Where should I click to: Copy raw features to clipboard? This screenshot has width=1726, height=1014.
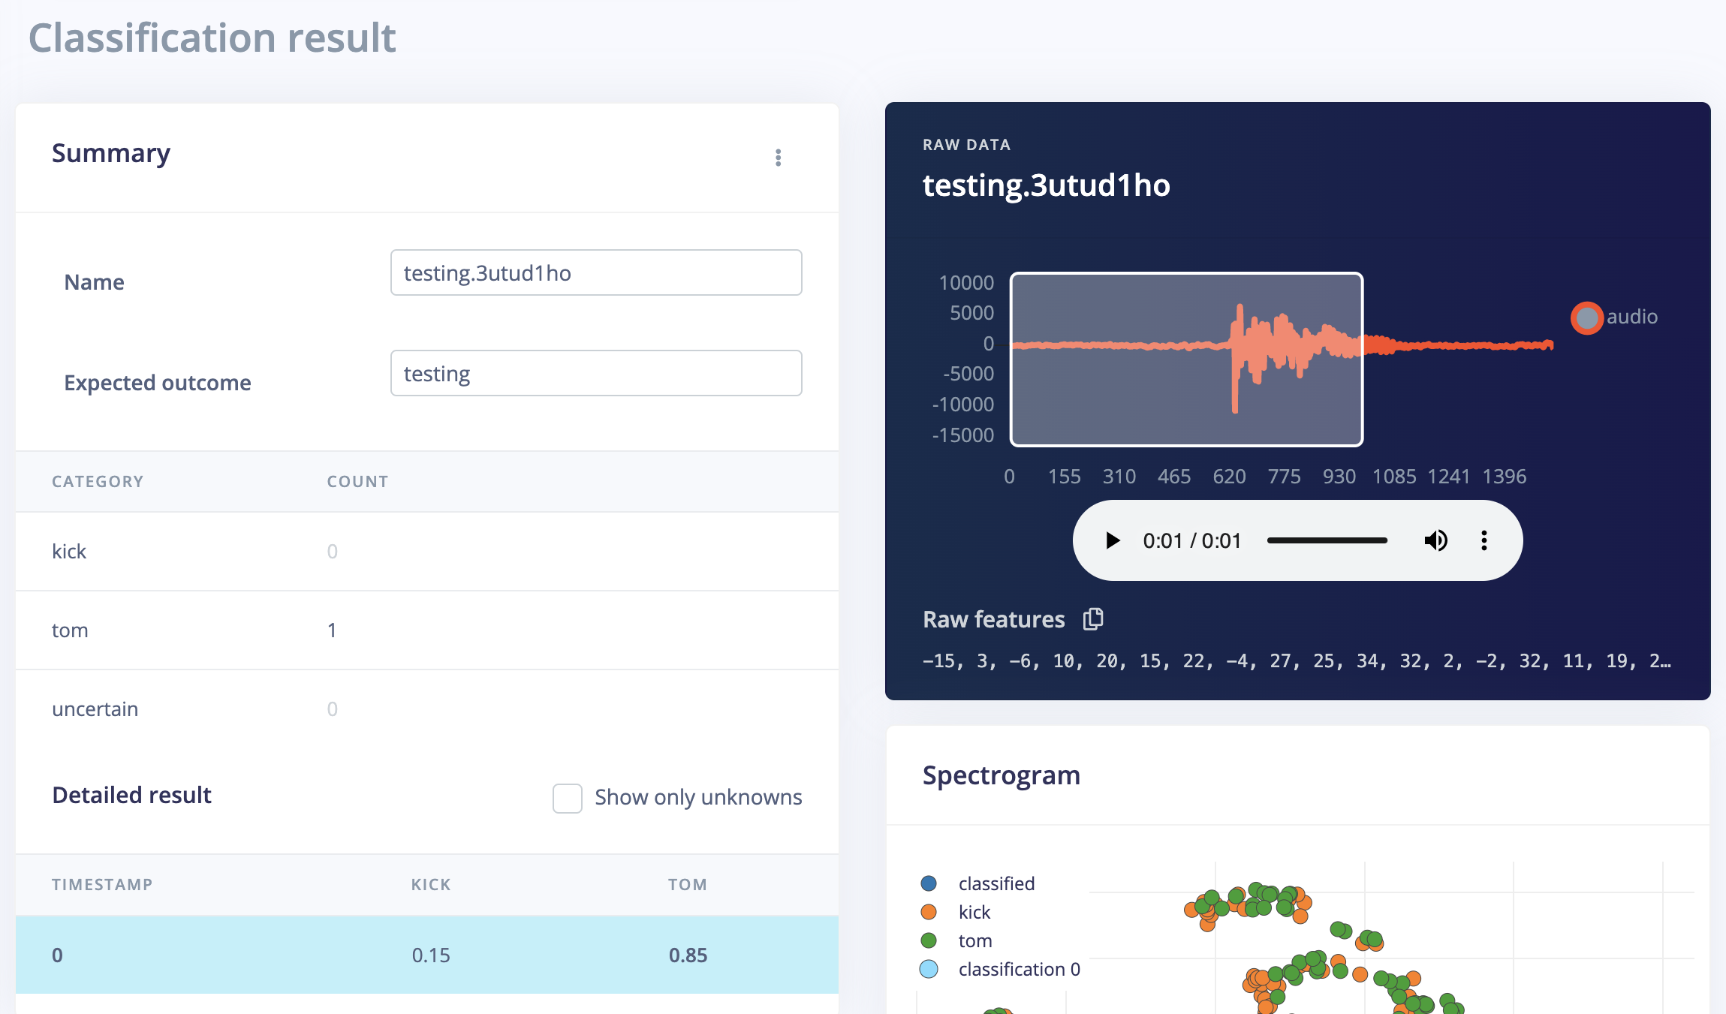point(1093,619)
